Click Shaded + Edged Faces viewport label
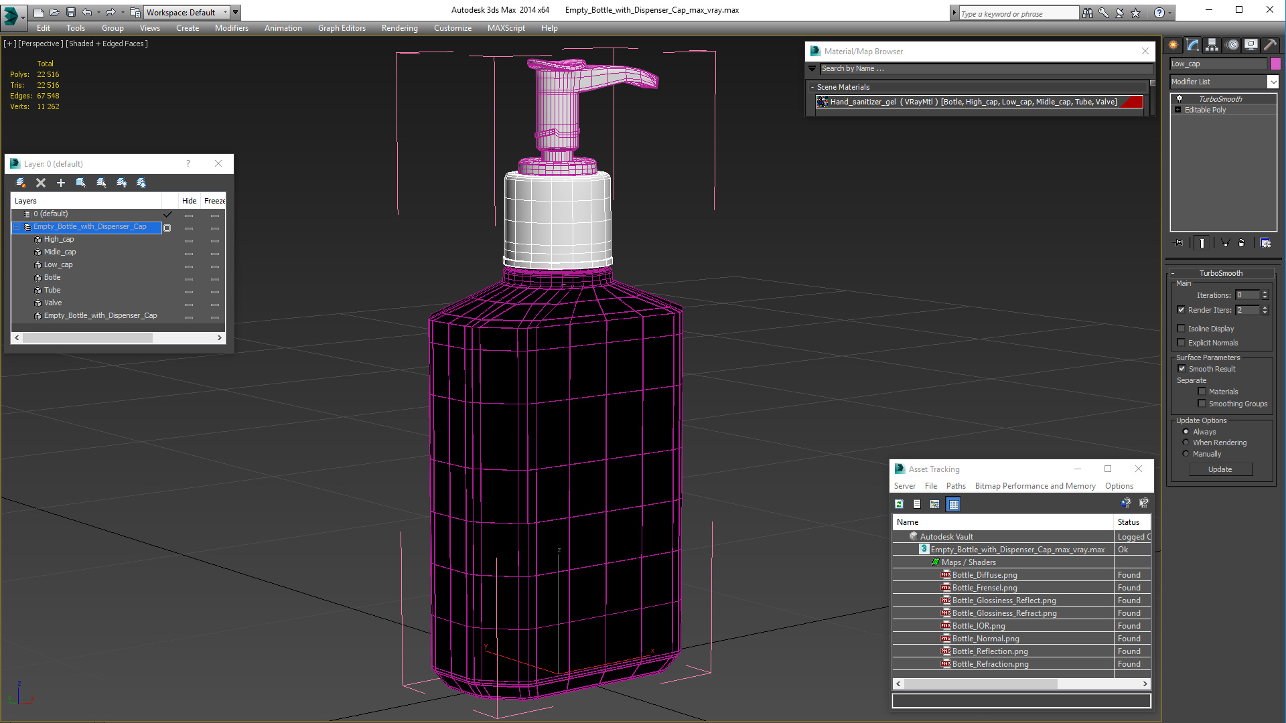The image size is (1286, 723). tap(106, 44)
